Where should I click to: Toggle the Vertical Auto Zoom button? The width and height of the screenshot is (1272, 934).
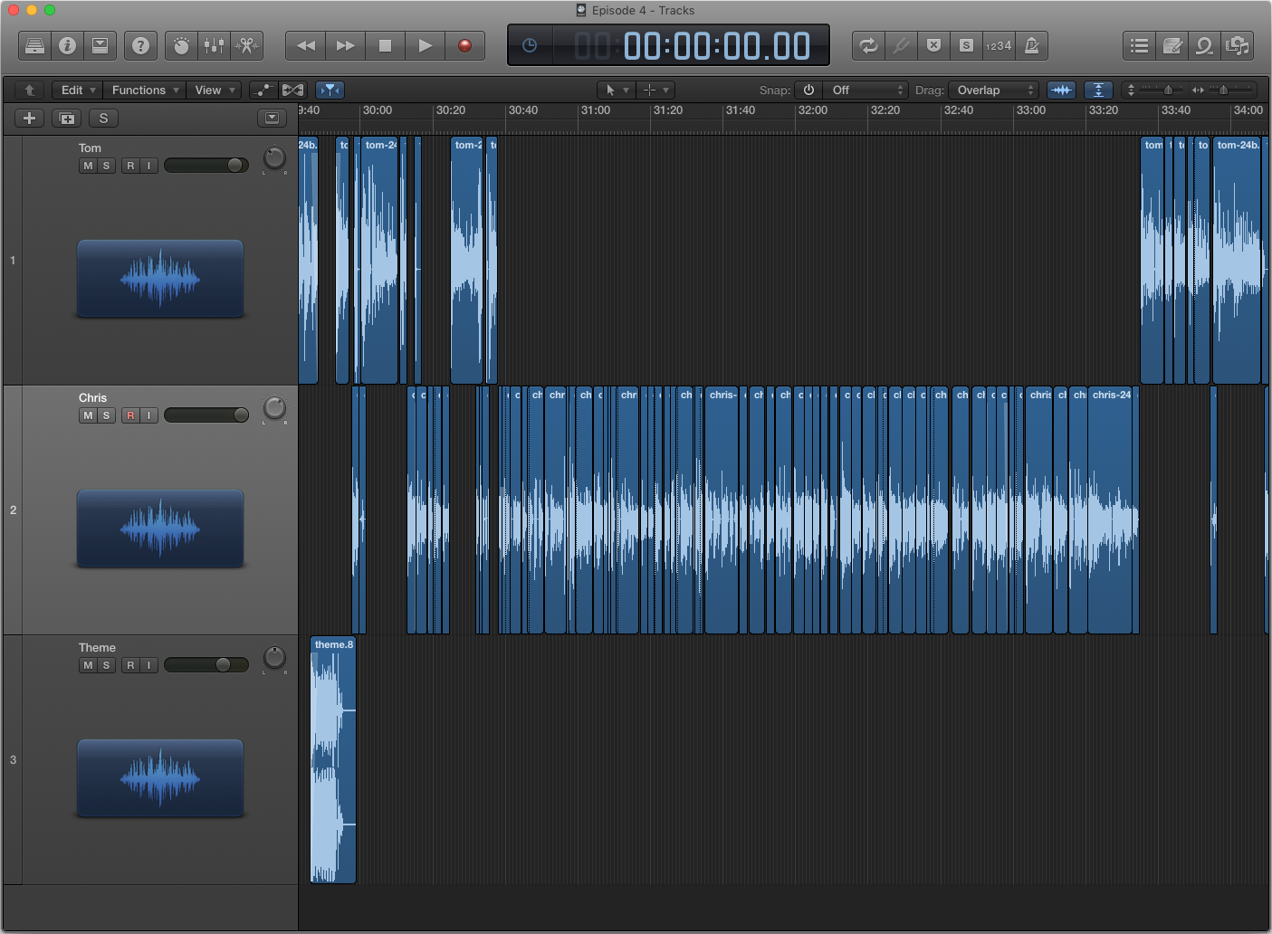(x=1098, y=90)
